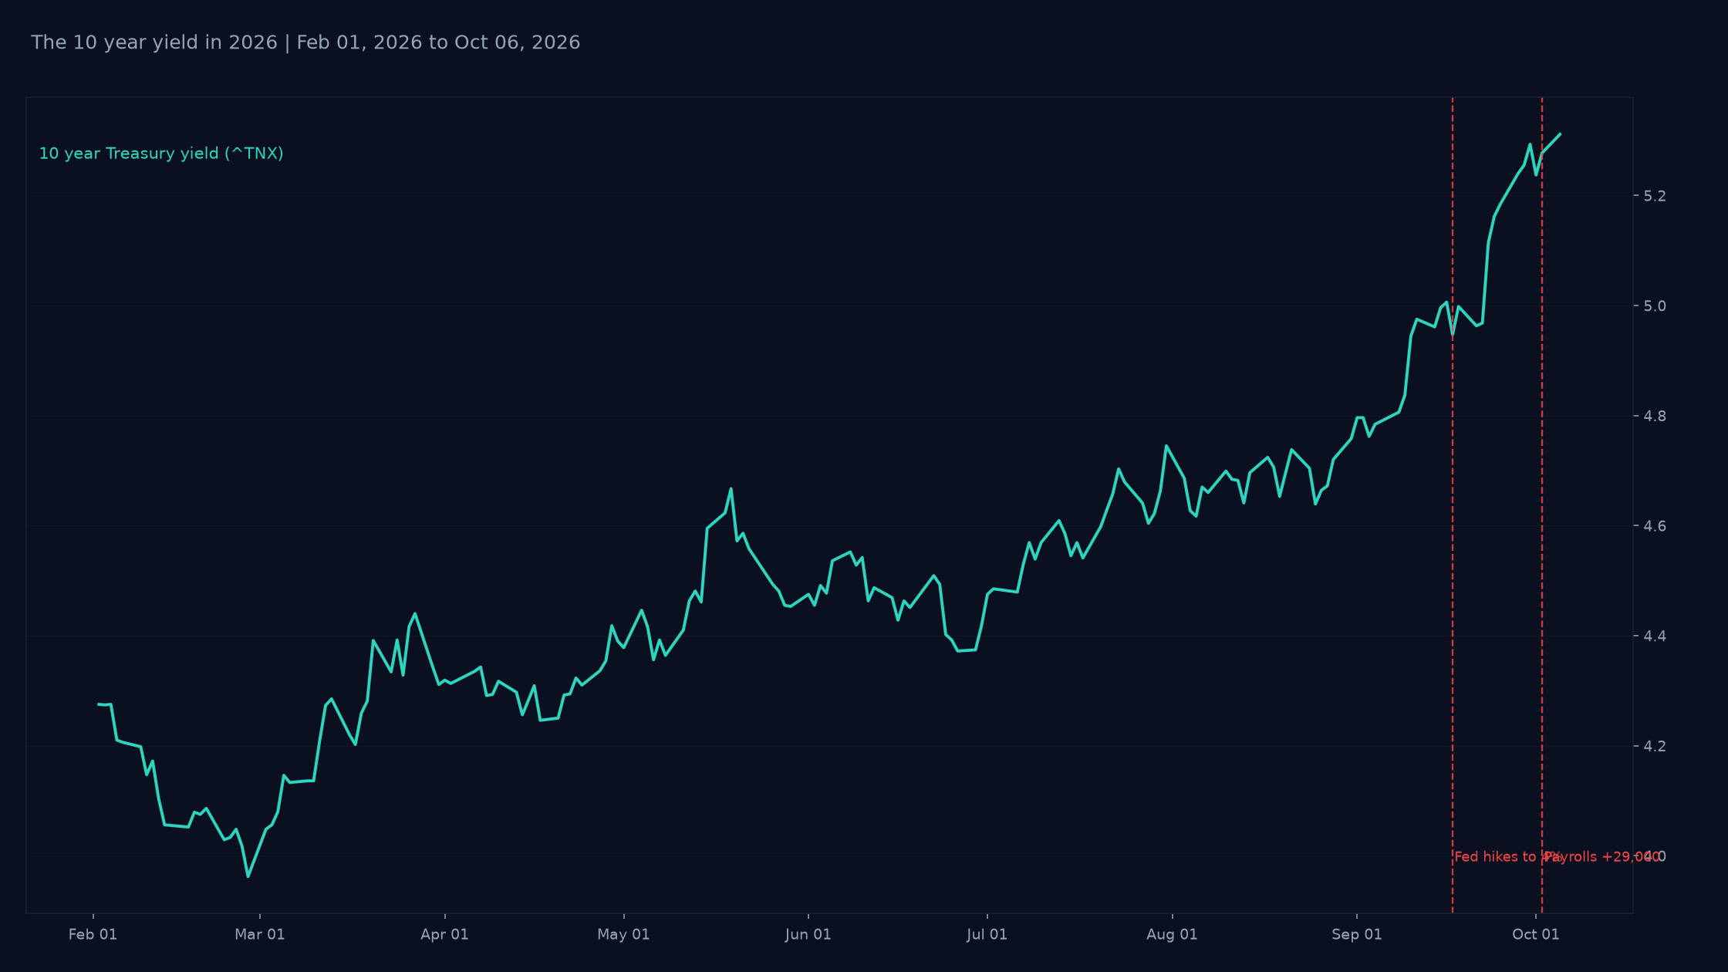Click the yield line's final endpoint above 5.2
The height and width of the screenshot is (972, 1728).
coord(1560,134)
